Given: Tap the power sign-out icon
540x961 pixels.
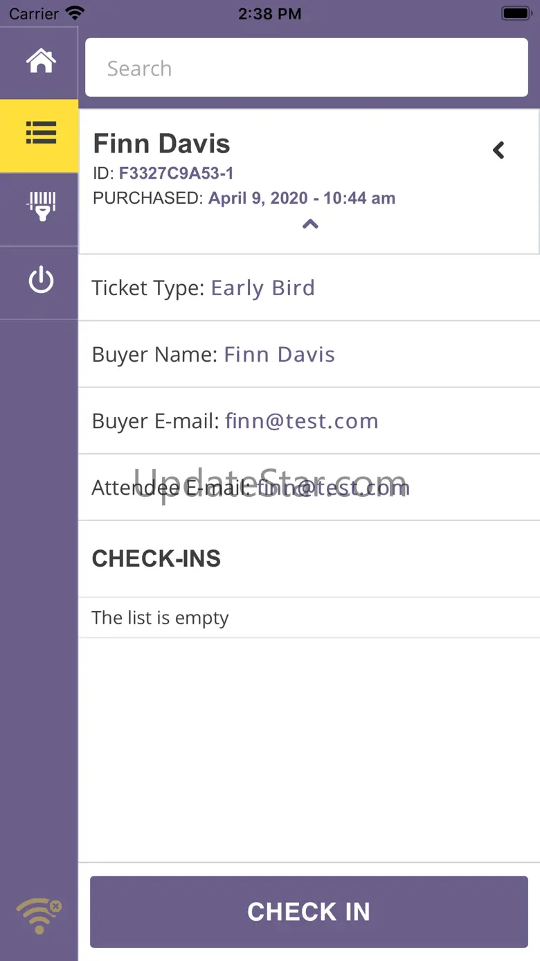Looking at the screenshot, I should [x=41, y=281].
